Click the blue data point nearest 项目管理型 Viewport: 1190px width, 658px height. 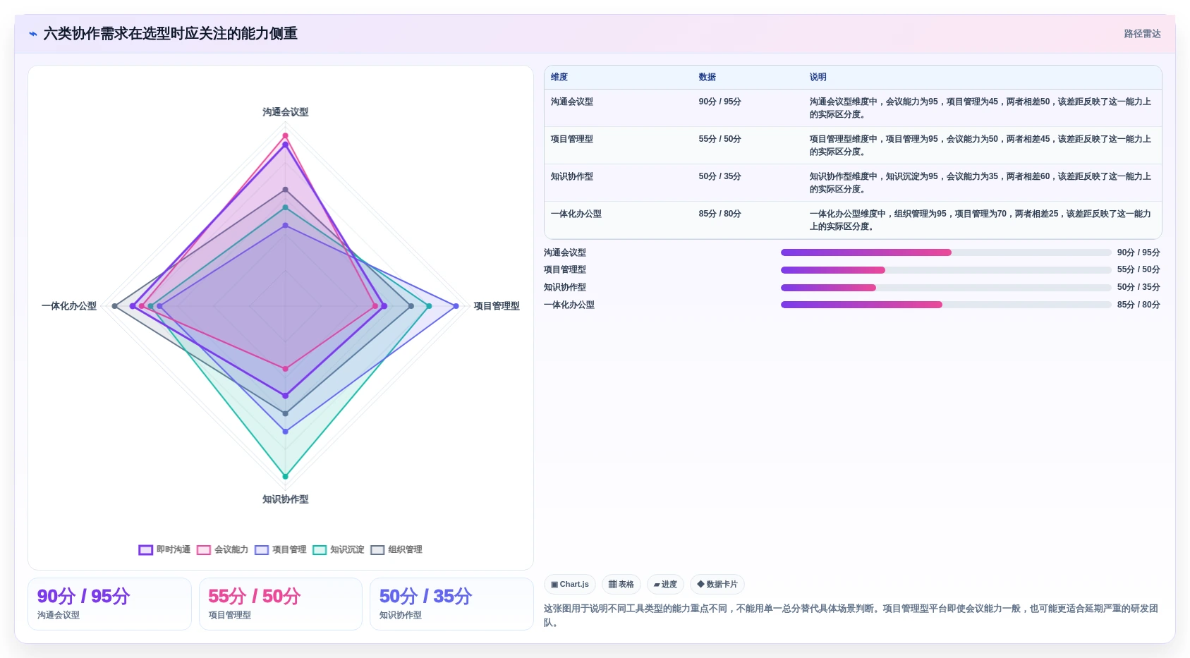click(456, 306)
